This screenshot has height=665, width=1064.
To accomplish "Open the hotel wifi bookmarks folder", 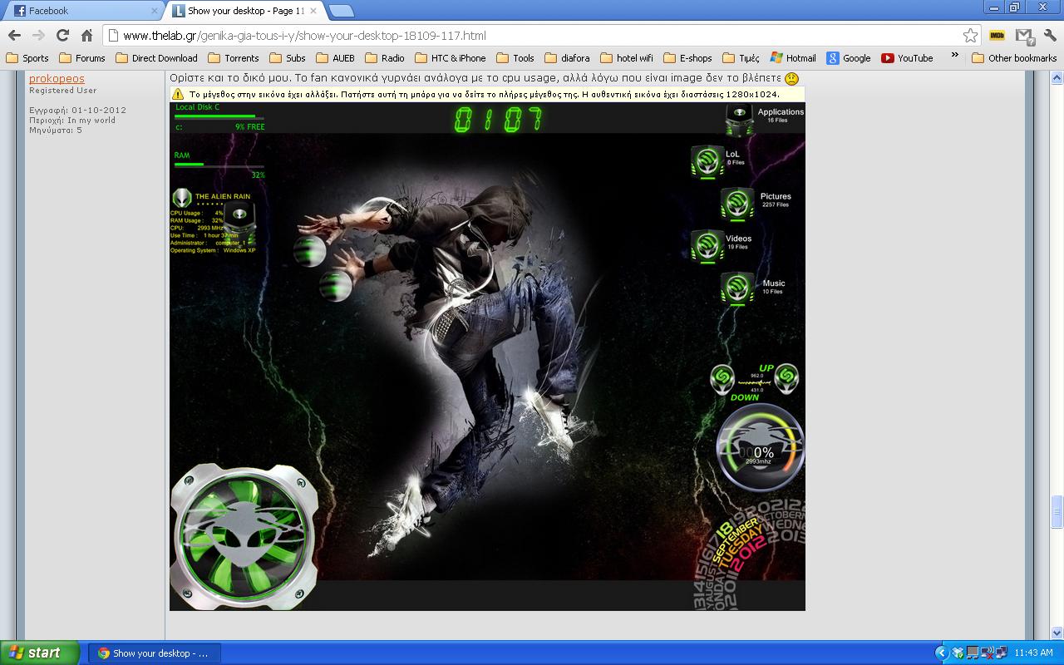I will [627, 58].
